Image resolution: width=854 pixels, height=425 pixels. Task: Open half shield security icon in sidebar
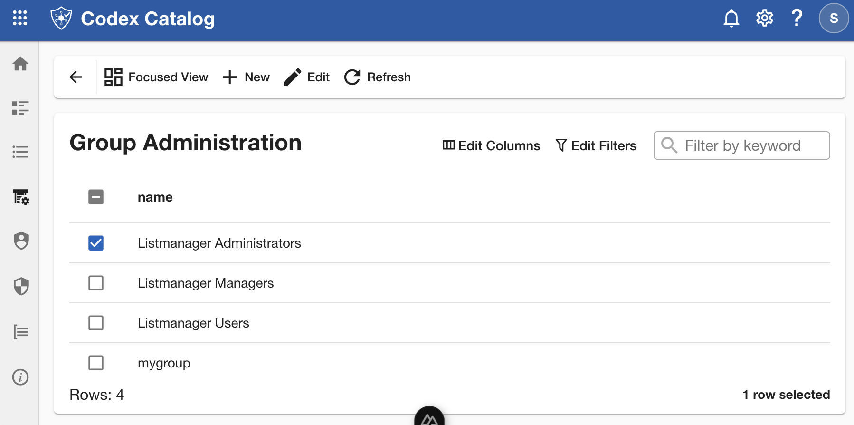[21, 286]
